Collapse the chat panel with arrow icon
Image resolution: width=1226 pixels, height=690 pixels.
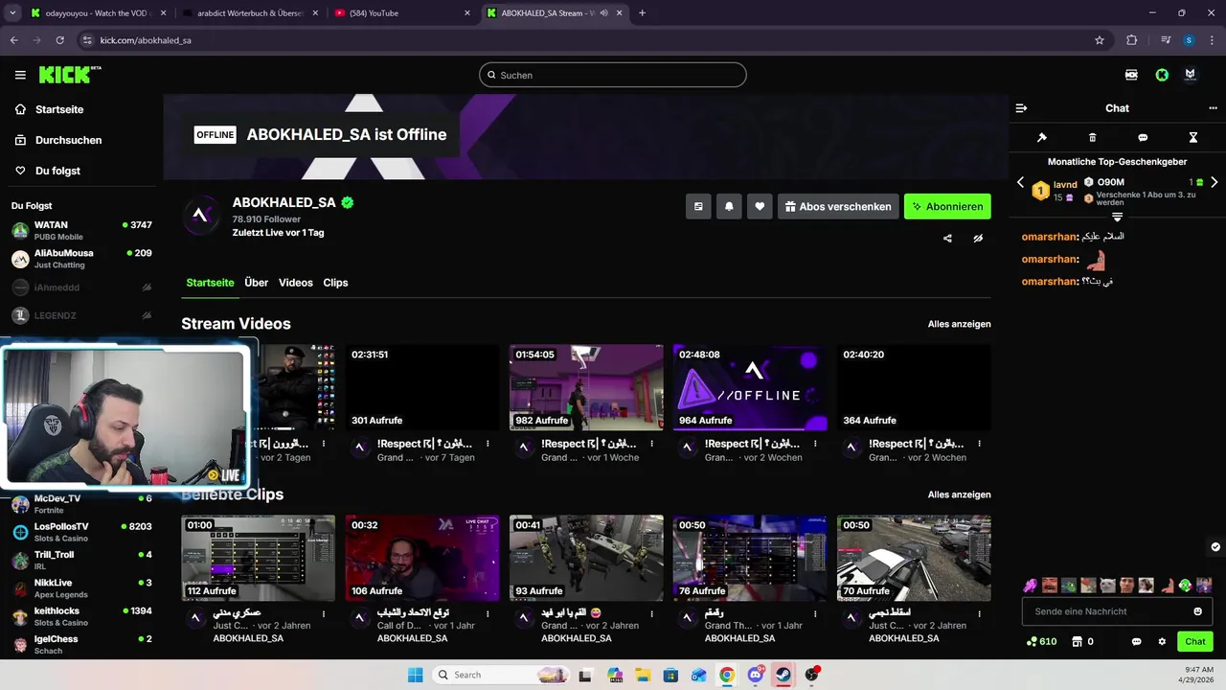click(1021, 108)
